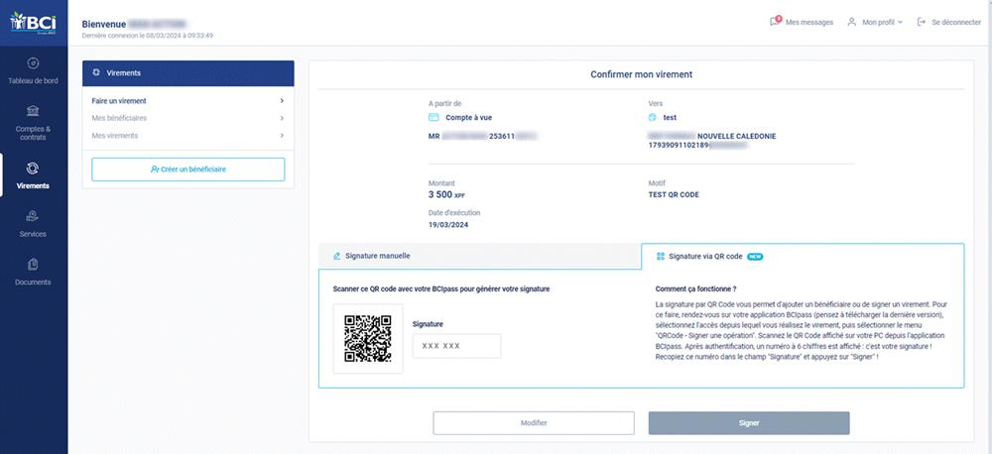This screenshot has width=992, height=454.
Task: Switch to Signature manuelle tab
Action: (x=479, y=256)
